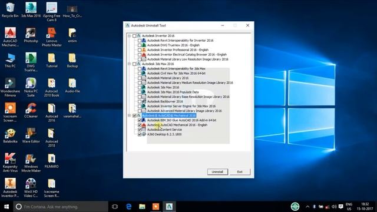Uncheck the Autodesk Content Service checkbox
The image size is (377, 212).
(140, 130)
